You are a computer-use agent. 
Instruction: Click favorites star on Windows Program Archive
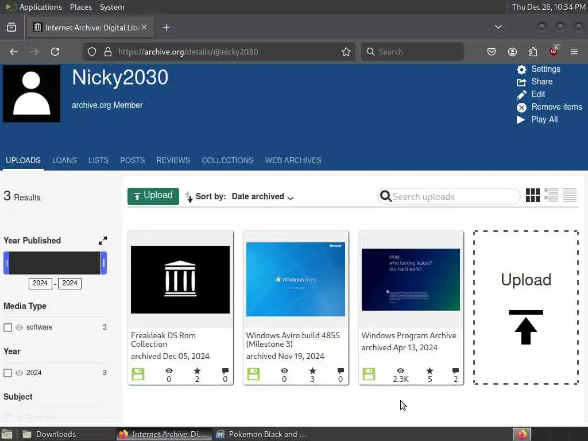coord(430,371)
